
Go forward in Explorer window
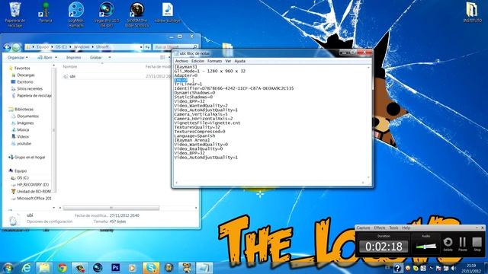coord(17,47)
